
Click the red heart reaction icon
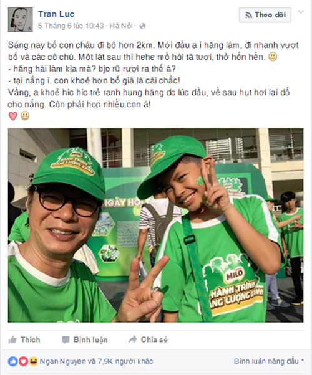[x=23, y=361]
